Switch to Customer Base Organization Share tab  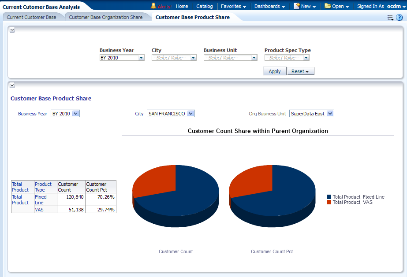pyautogui.click(x=106, y=17)
